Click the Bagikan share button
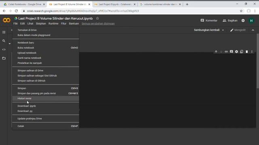Image resolution: width=259 pixels, height=145 pixels. pyautogui.click(x=230, y=21)
